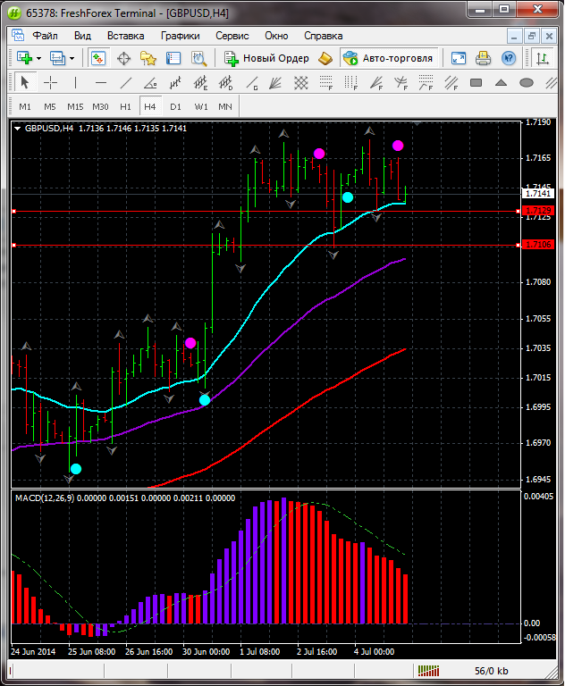565x686 pixels.
Task: Click the connection status 56/0 kb indicator
Action: click(x=491, y=670)
